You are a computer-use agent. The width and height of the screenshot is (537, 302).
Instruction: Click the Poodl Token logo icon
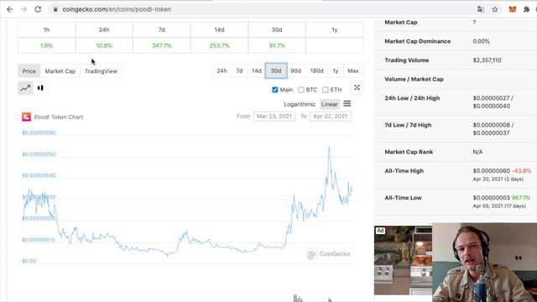pos(26,117)
